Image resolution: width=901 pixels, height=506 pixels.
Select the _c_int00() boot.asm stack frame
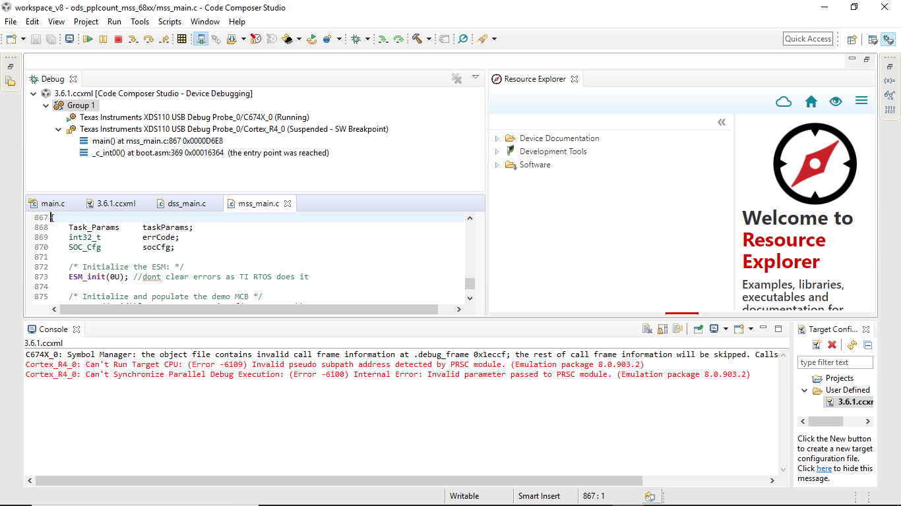[210, 153]
